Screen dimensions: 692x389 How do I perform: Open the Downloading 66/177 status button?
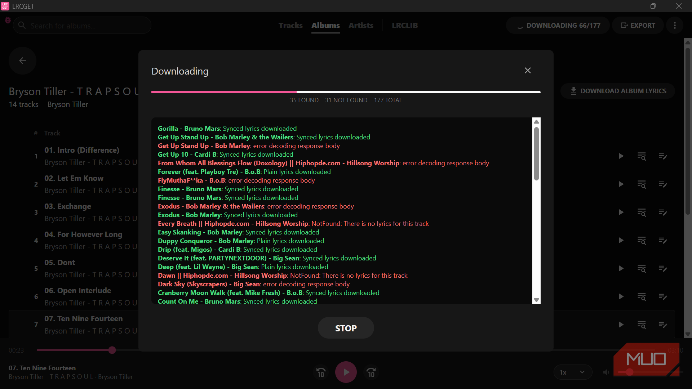pos(558,26)
